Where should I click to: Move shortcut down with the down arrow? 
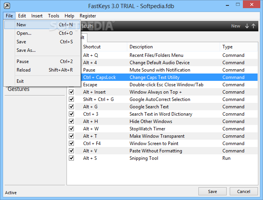coord(247,26)
